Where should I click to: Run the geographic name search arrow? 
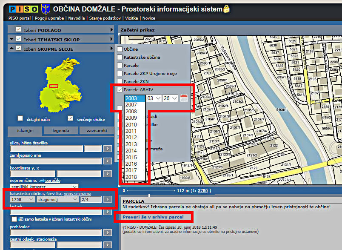coord(108,161)
